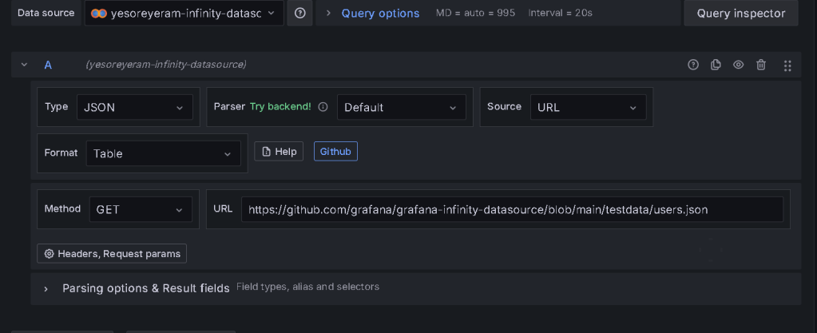Open the Parser Default dropdown
The width and height of the screenshot is (817, 333).
coord(402,107)
